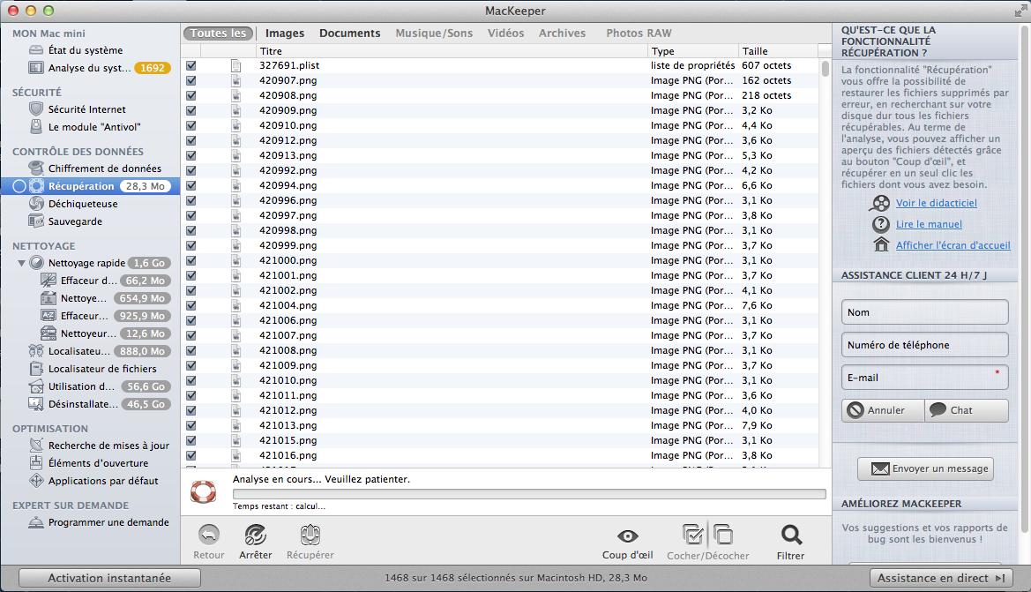Toggle checkbox for 421009.png

pos(191,365)
